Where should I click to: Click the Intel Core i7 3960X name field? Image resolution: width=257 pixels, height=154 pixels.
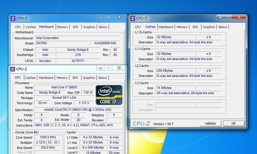[64, 87]
